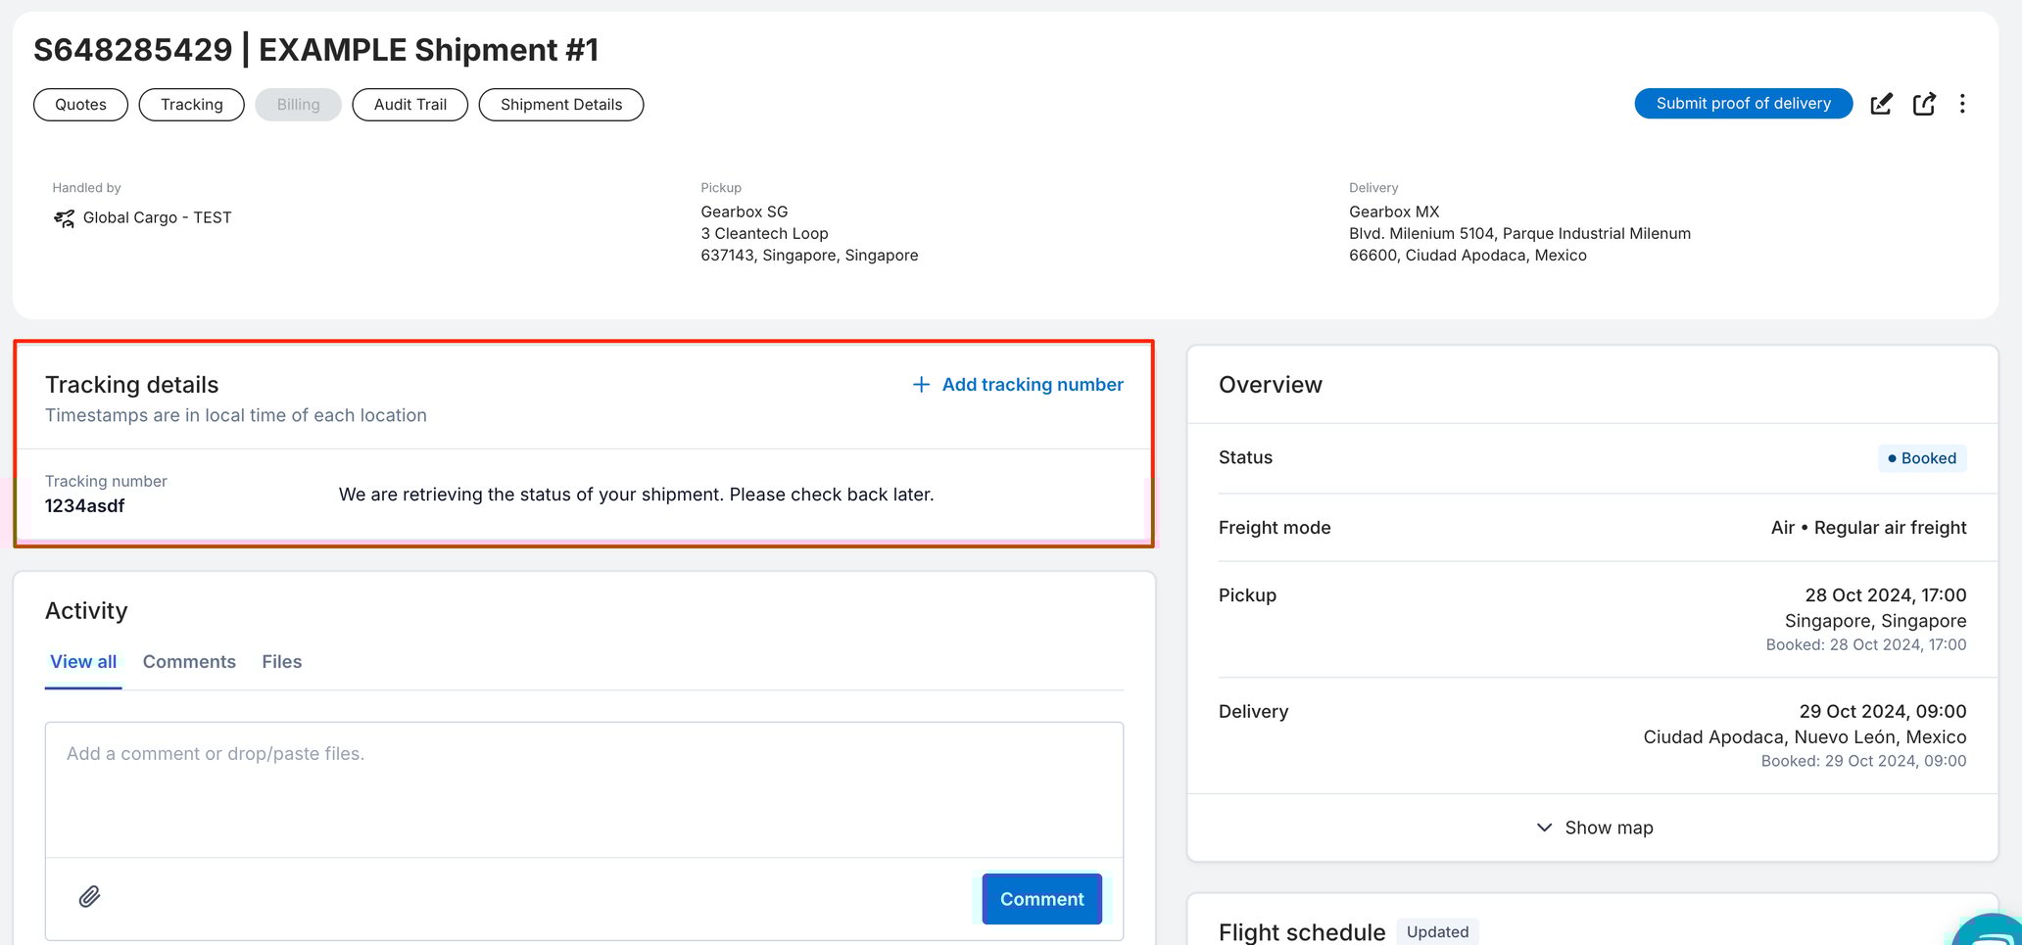Open the Tracking tab
Viewport: 2022px width, 945px height.
coord(192,104)
